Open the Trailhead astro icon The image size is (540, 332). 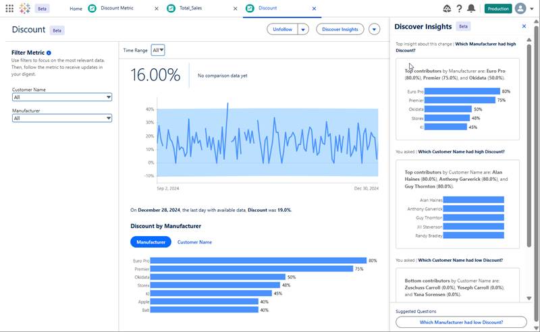tap(447, 9)
